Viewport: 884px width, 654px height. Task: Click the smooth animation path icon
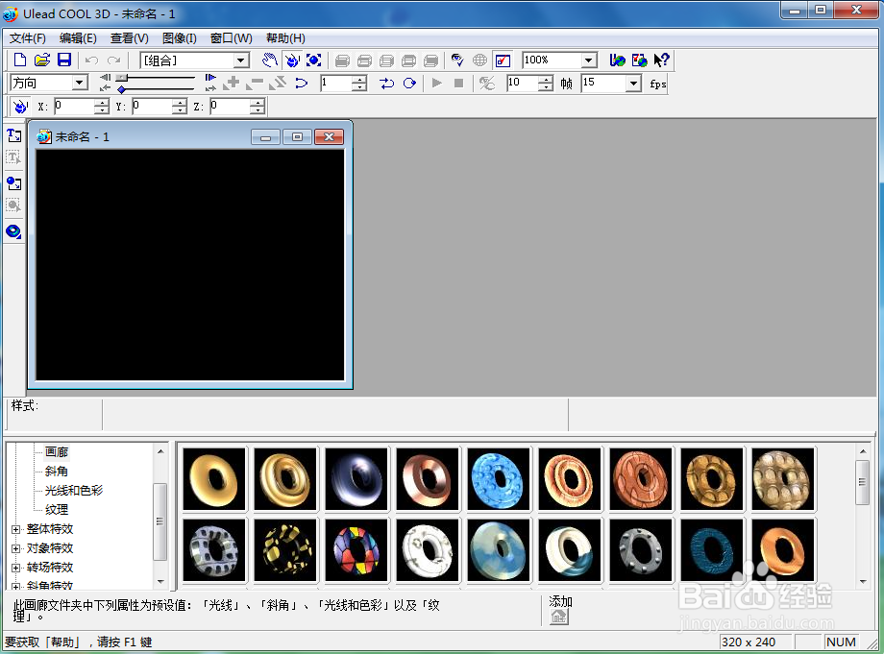pos(301,84)
